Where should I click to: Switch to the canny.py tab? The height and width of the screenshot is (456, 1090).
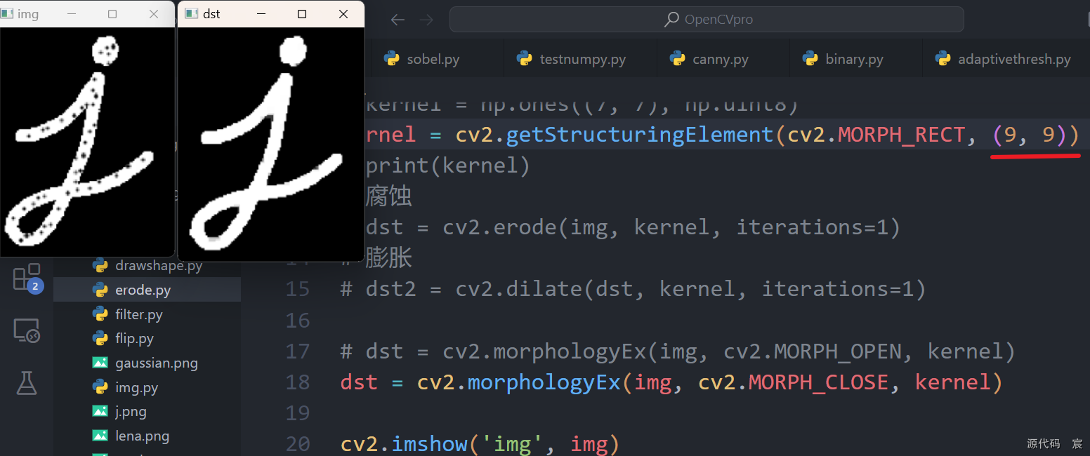(711, 59)
